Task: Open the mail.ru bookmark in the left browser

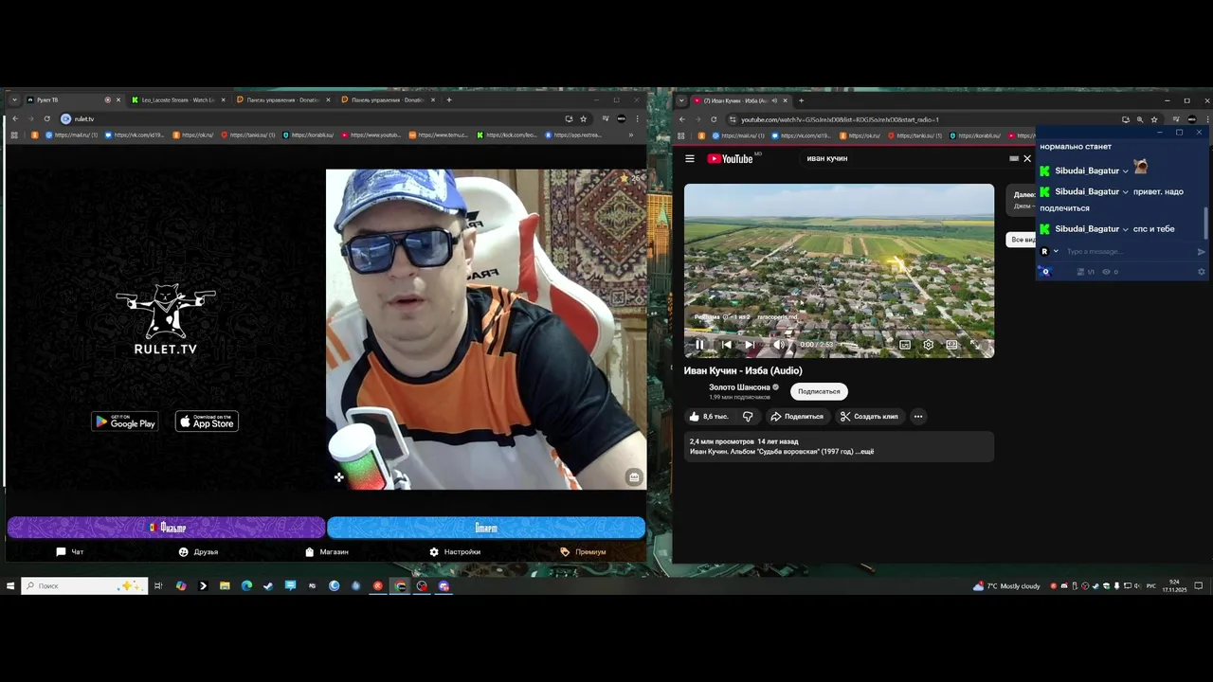Action: pos(72,135)
